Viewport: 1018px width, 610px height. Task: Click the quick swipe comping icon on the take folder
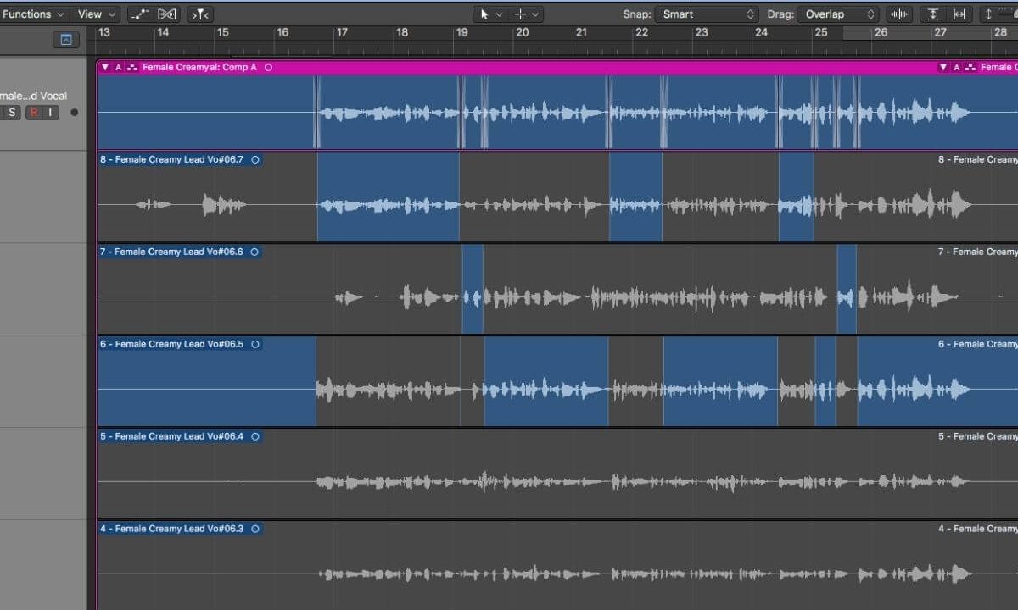tap(132, 67)
